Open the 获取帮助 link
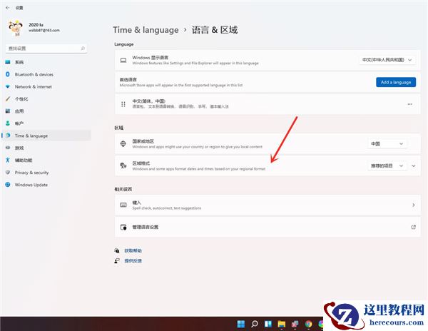Image resolution: width=428 pixels, height=331 pixels. click(133, 250)
